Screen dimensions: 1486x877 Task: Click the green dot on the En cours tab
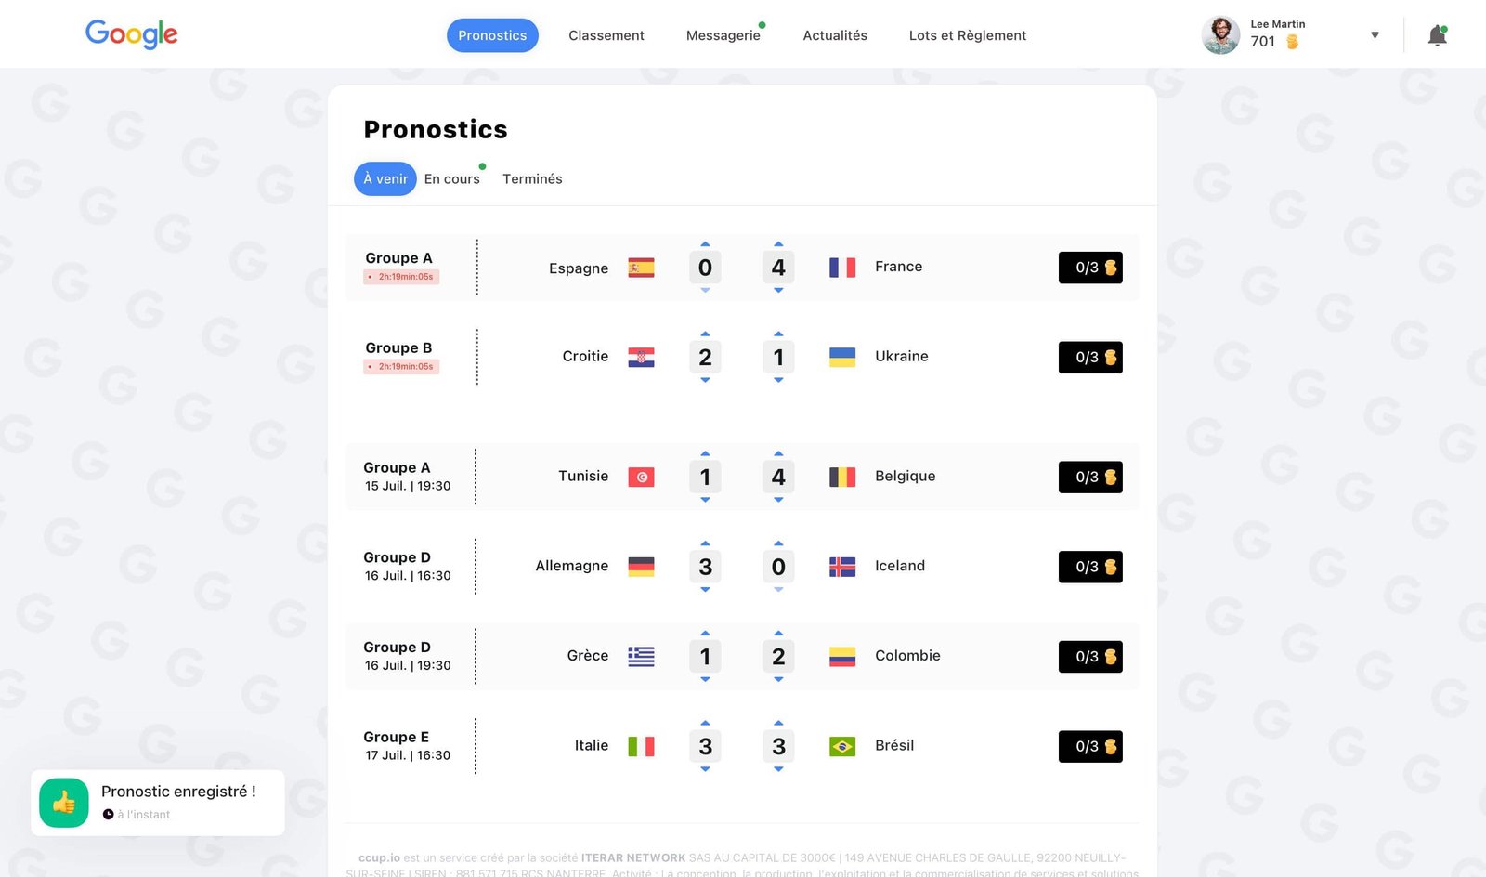484,167
